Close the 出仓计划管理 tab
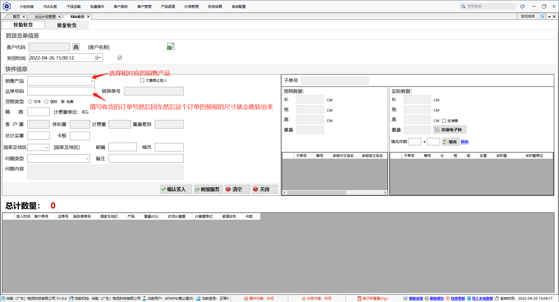 click(59, 17)
